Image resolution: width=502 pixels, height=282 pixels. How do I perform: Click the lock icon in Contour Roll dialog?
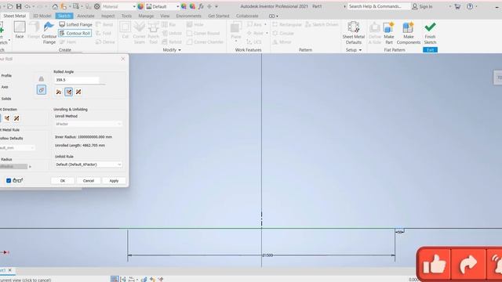point(42,78)
